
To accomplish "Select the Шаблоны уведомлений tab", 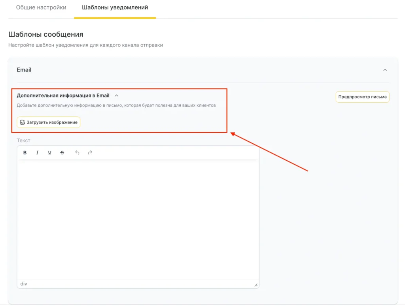I will coord(115,8).
